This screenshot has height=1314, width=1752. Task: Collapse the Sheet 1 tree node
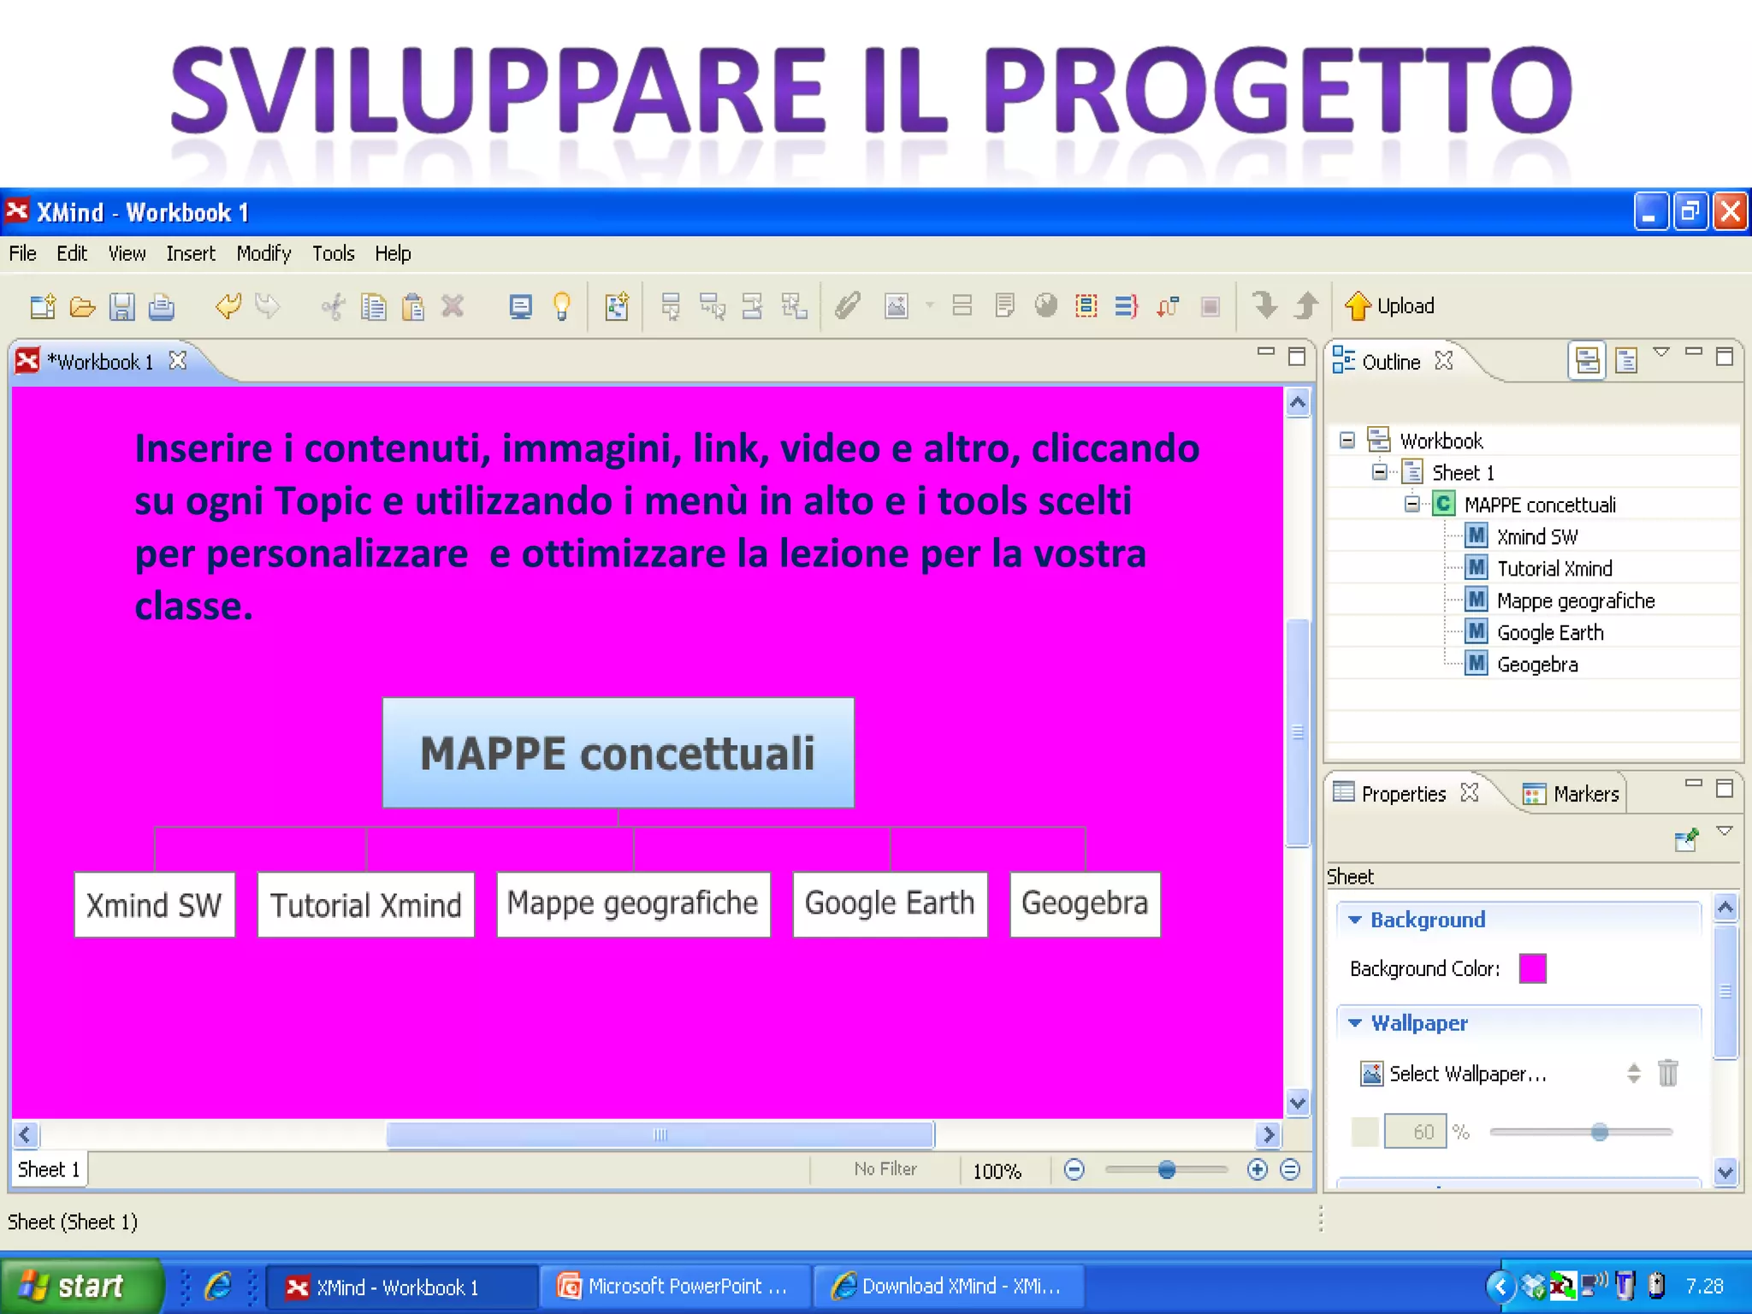(x=1379, y=472)
